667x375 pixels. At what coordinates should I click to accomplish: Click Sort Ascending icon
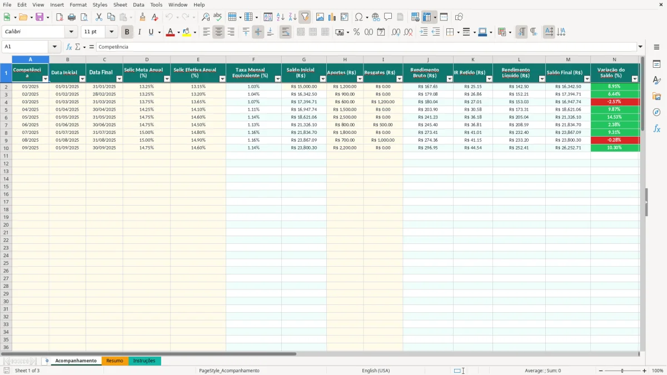(x=280, y=17)
